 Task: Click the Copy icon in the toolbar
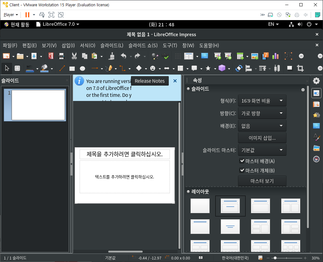tap(84, 56)
